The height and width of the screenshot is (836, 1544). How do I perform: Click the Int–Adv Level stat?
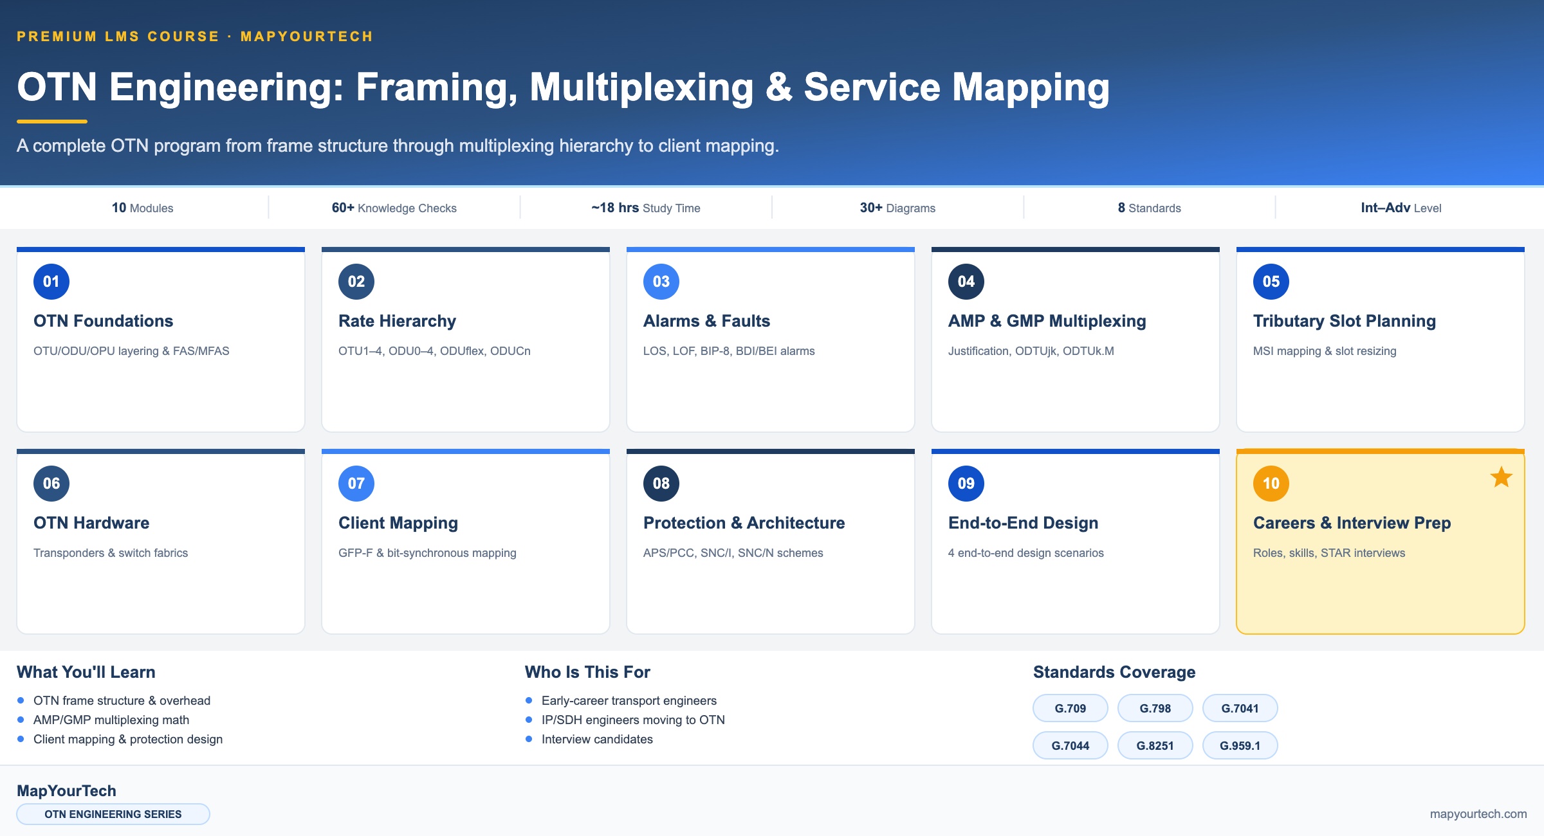[x=1401, y=208]
